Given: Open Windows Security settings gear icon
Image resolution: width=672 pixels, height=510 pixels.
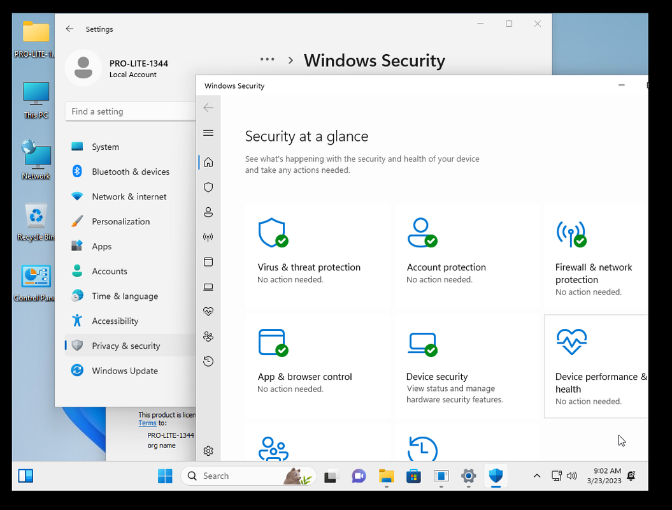Looking at the screenshot, I should point(208,451).
